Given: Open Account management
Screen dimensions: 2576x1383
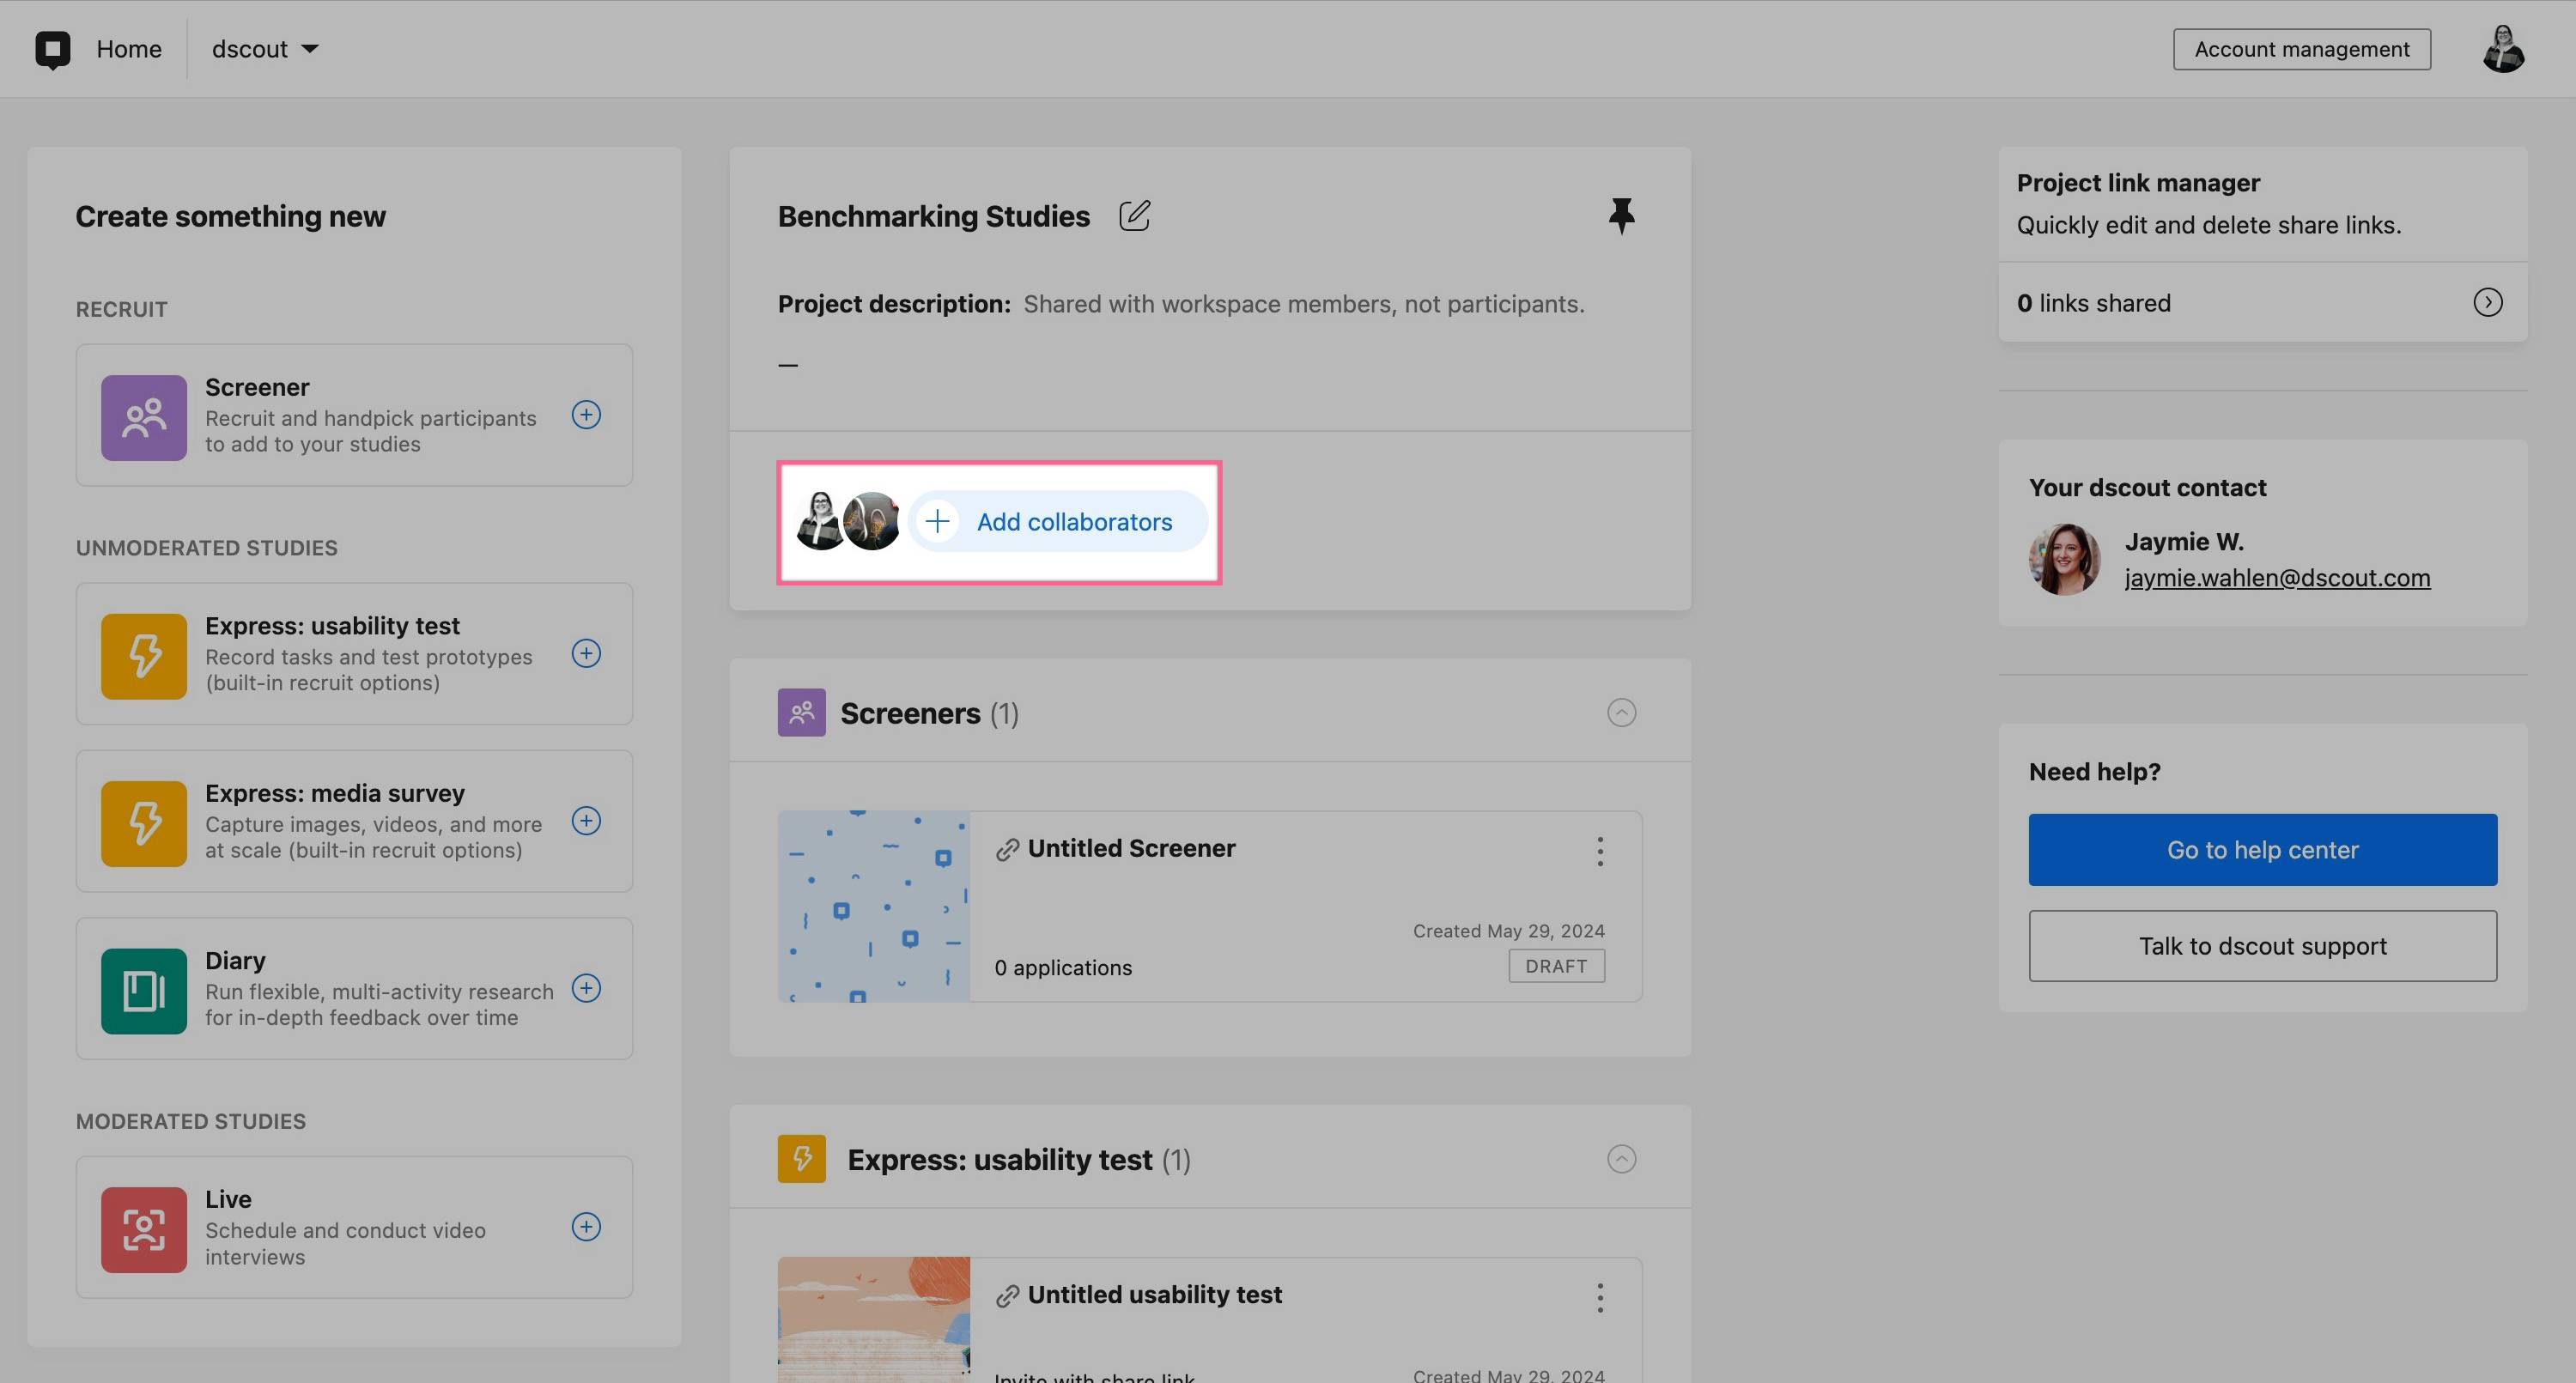Looking at the screenshot, I should 2301,49.
